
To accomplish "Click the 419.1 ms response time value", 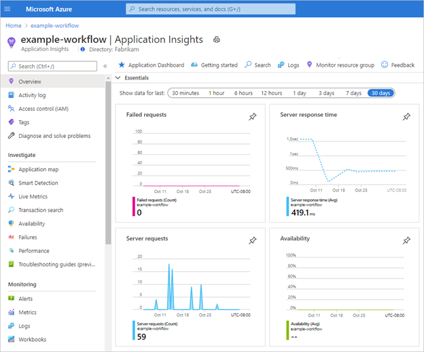I will [303, 213].
